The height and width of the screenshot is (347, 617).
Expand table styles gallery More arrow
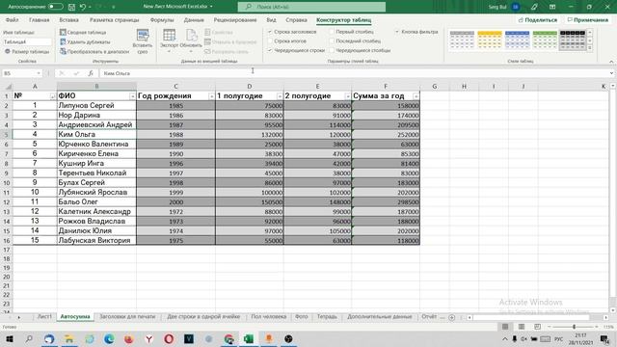589,48
